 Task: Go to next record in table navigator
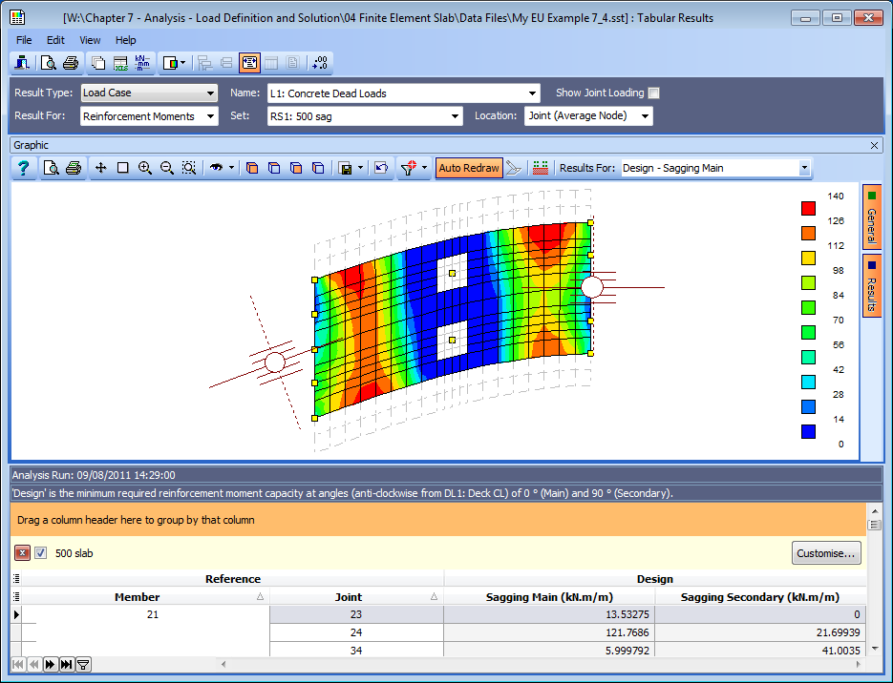pyautogui.click(x=50, y=664)
